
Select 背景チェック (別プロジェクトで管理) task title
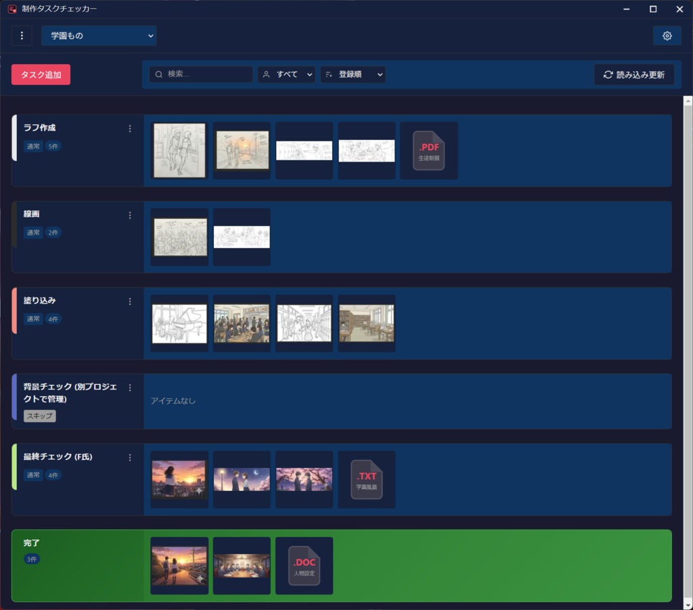(x=70, y=393)
